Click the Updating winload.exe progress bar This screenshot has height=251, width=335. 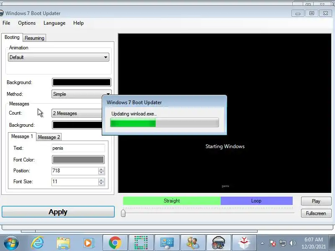point(165,123)
